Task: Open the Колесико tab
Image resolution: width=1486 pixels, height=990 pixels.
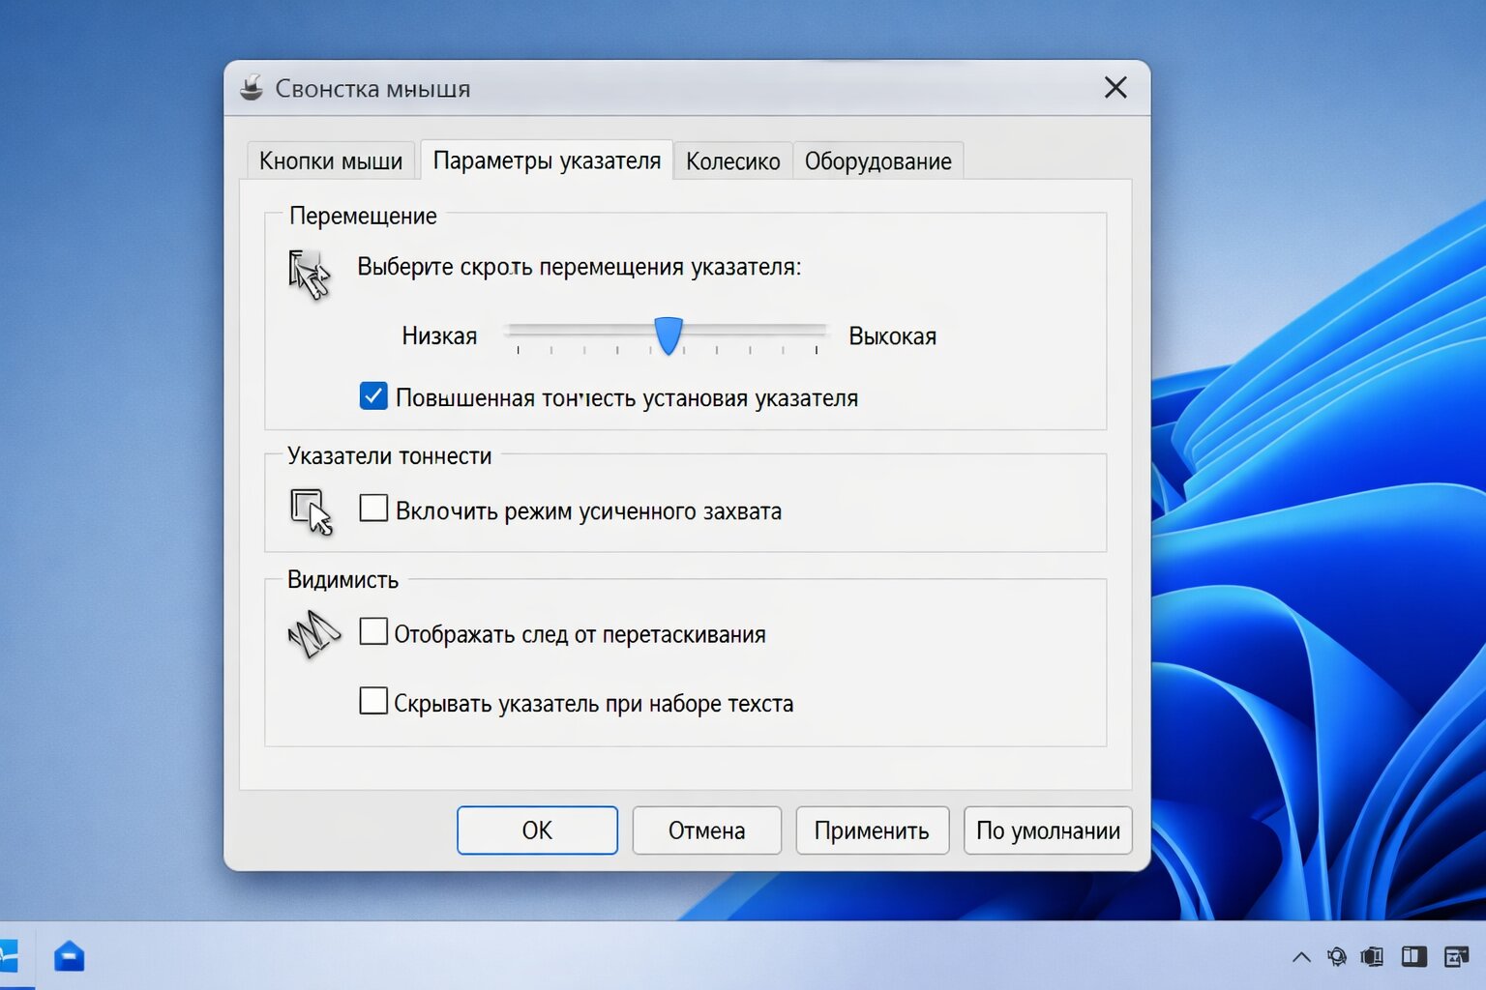Action: point(732,160)
